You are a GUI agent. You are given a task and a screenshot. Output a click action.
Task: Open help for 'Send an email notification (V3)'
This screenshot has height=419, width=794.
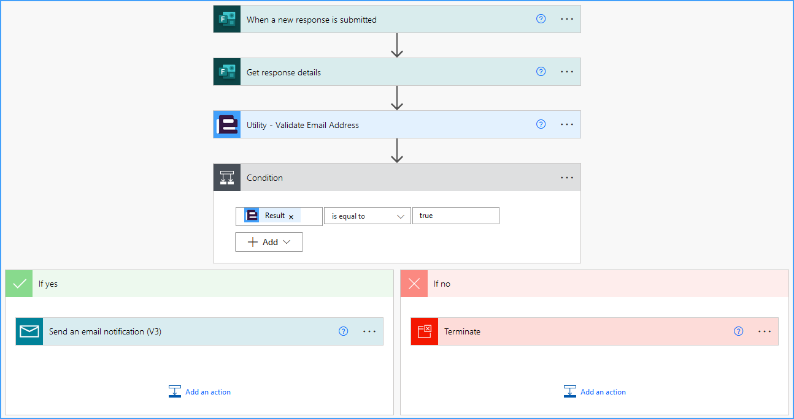pyautogui.click(x=343, y=331)
